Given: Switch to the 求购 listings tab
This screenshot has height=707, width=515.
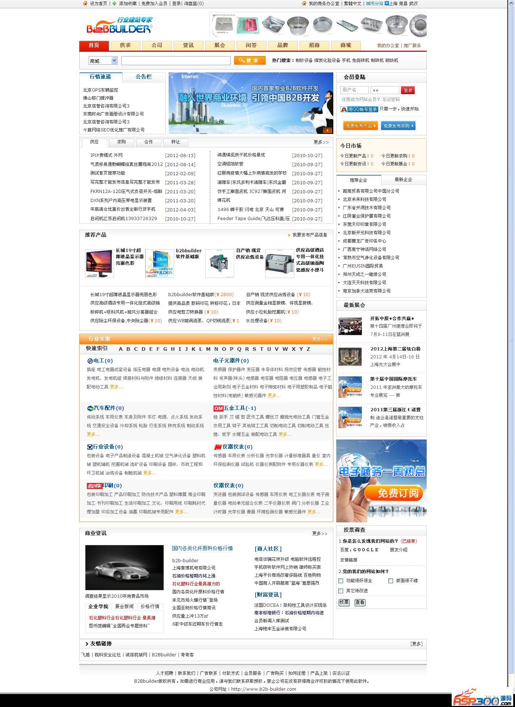Looking at the screenshot, I should (121, 142).
